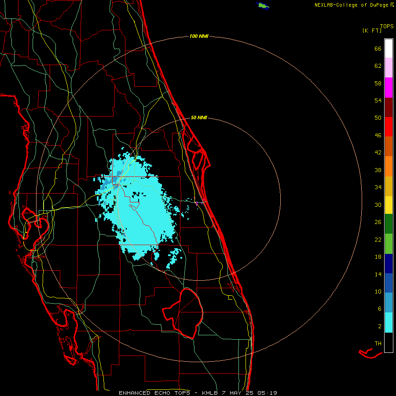Click the KMLB station identifier text

209,393
